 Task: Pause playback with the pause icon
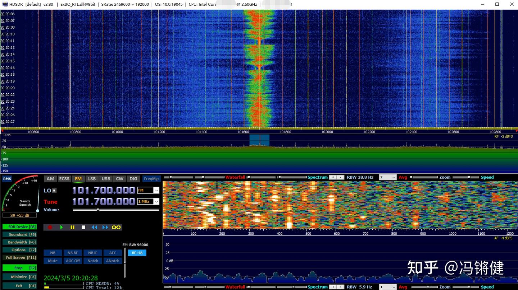pyautogui.click(x=72, y=227)
